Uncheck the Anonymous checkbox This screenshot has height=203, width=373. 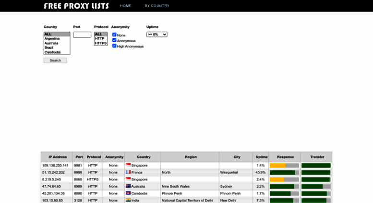pyautogui.click(x=114, y=40)
